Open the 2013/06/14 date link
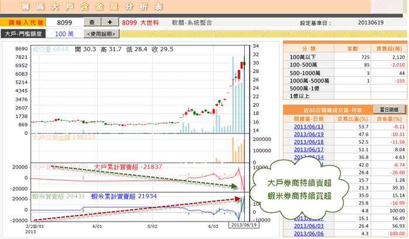This screenshot has height=239, width=409. [x=309, y=157]
